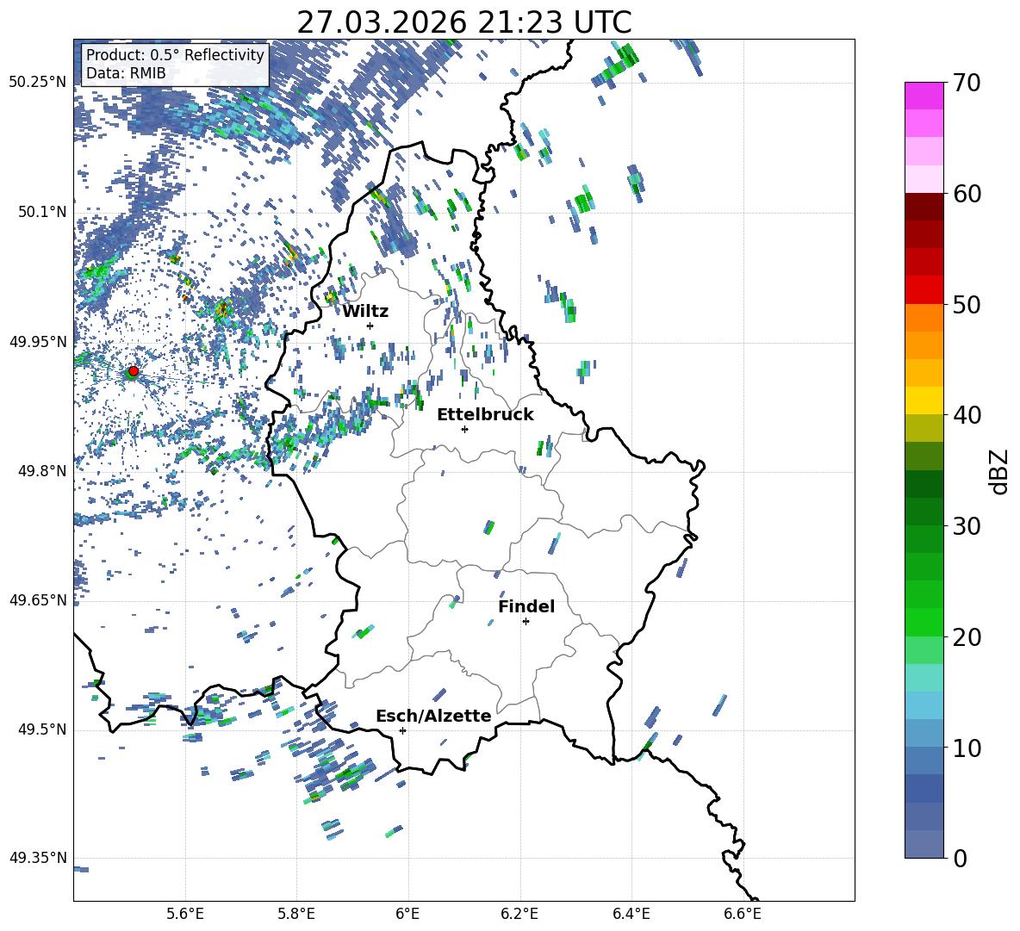Click the 'Data: RMIB' legend text

(x=126, y=73)
